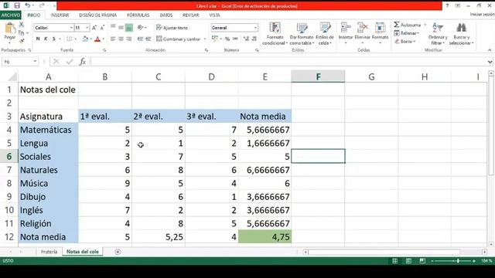
Task: Open the ARCHIVO tab
Action: click(10, 15)
